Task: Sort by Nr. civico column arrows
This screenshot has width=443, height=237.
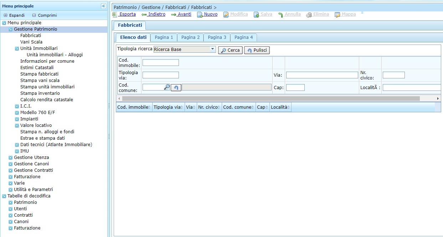Action: 219,107
